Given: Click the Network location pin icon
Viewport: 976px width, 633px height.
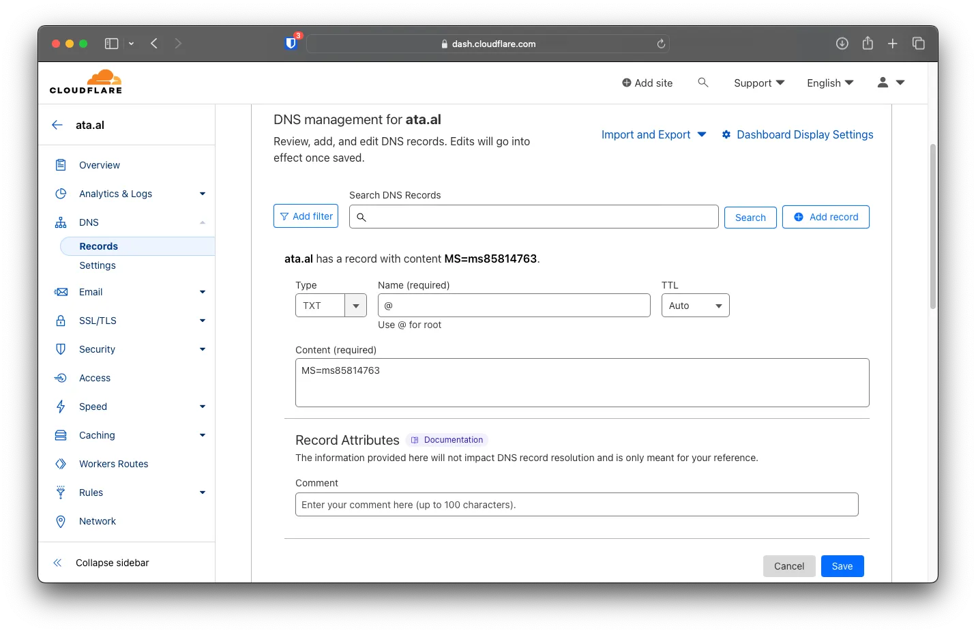Looking at the screenshot, I should point(61,521).
